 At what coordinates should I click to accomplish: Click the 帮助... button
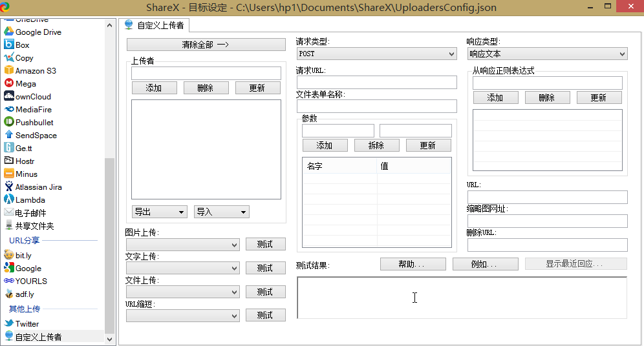point(413,264)
